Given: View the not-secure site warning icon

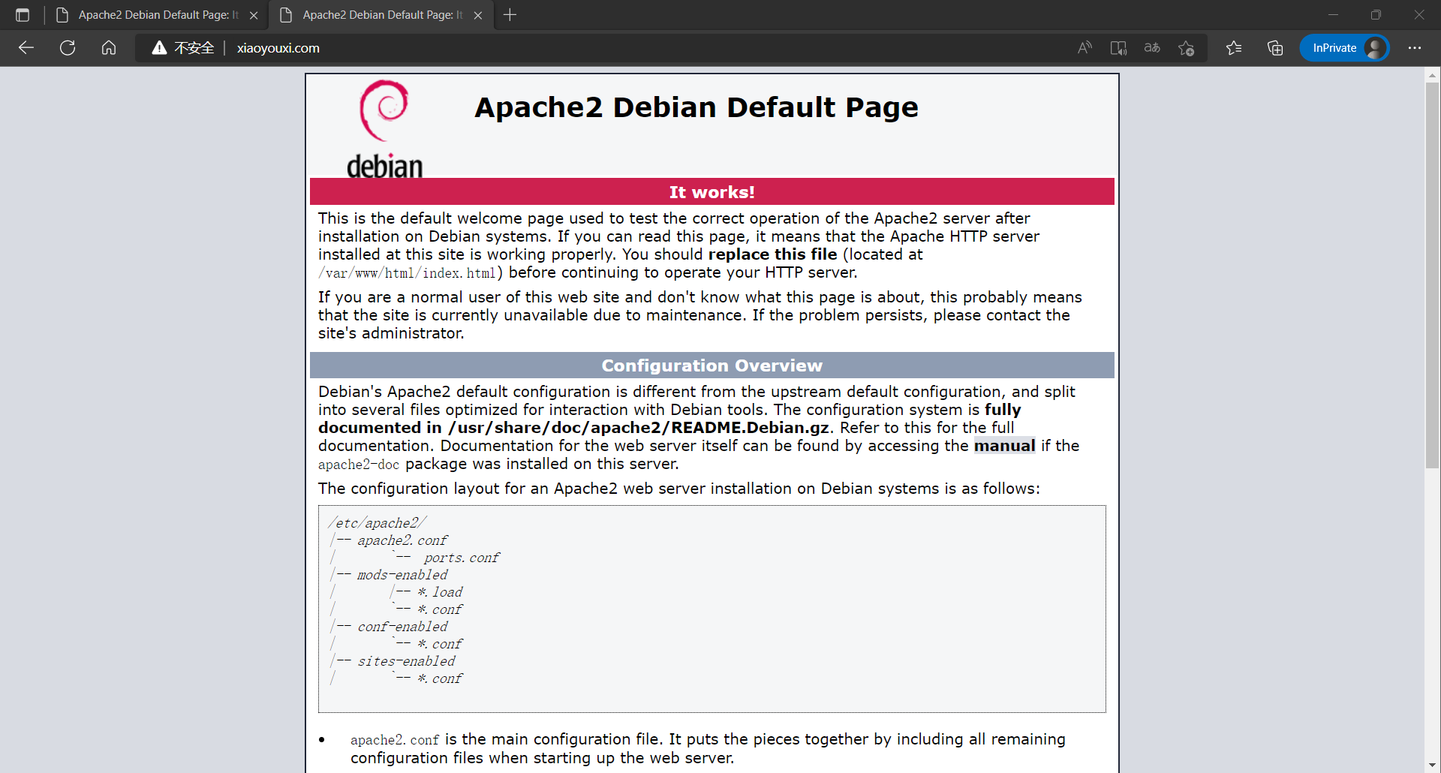Looking at the screenshot, I should [159, 48].
